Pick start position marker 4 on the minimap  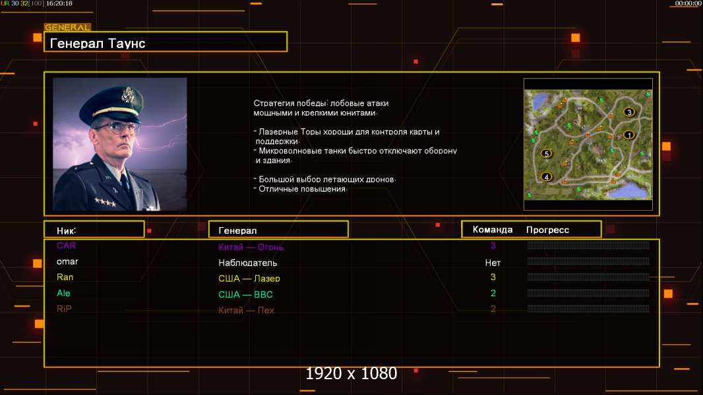546,176
